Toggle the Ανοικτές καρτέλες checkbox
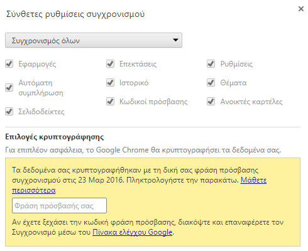Viewport: 308px width, 251px height. (x=211, y=102)
